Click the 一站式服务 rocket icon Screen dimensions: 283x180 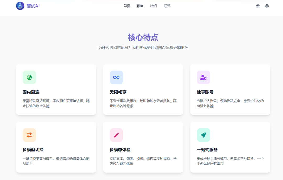[203, 135]
